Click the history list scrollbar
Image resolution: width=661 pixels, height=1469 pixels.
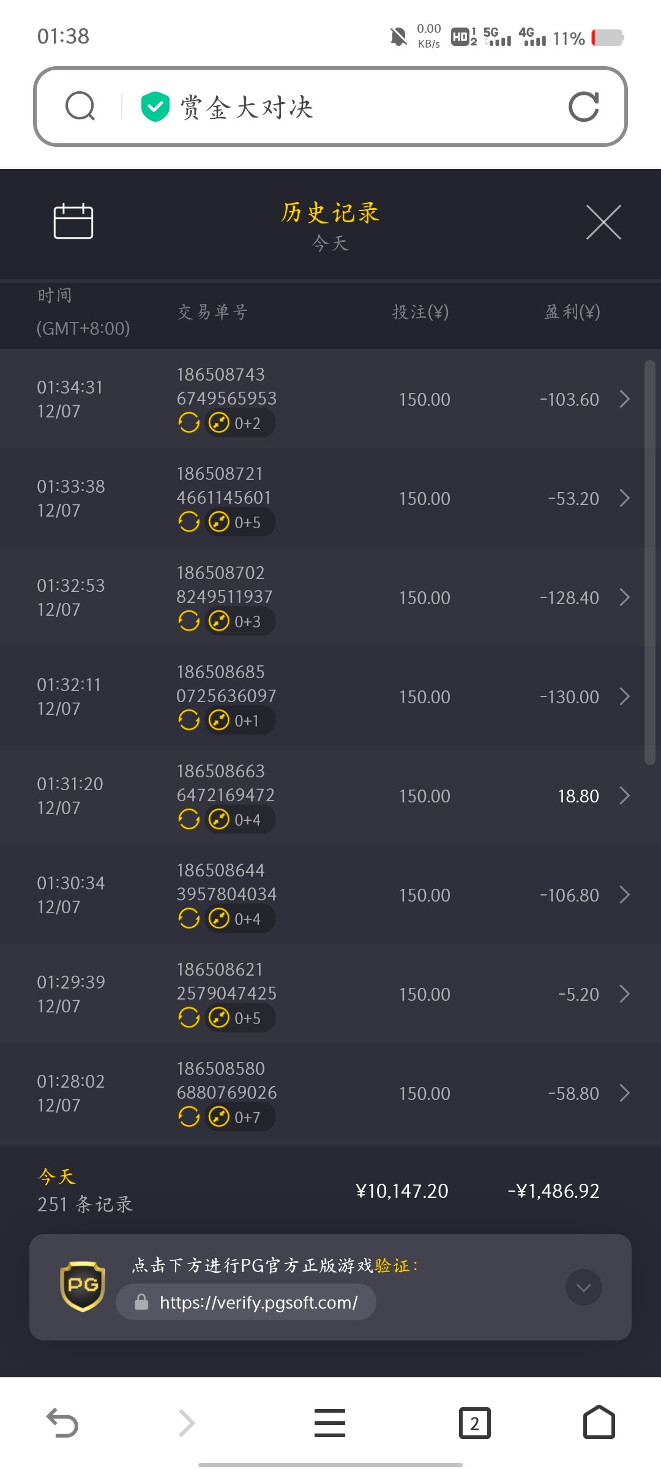point(649,562)
